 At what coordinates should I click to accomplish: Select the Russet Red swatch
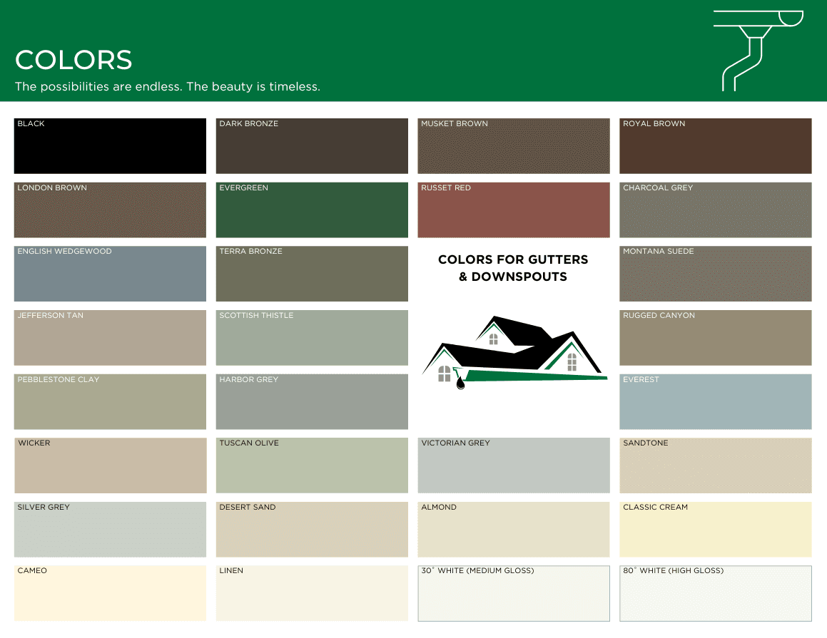coord(513,210)
